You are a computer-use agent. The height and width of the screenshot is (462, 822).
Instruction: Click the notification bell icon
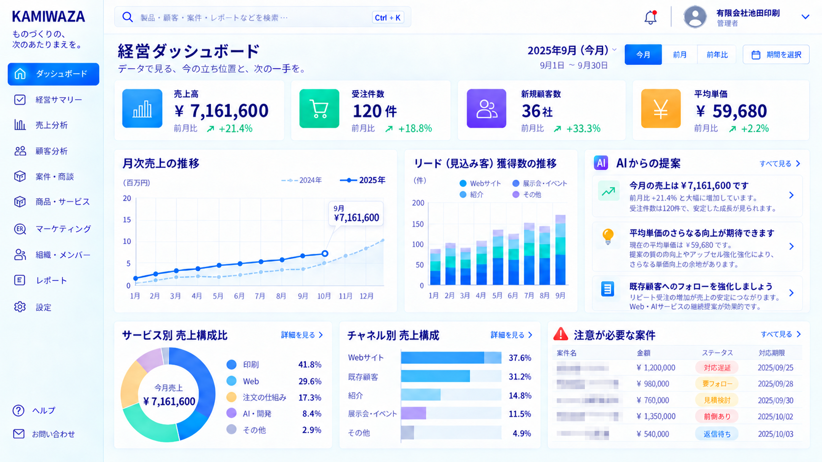pyautogui.click(x=650, y=17)
